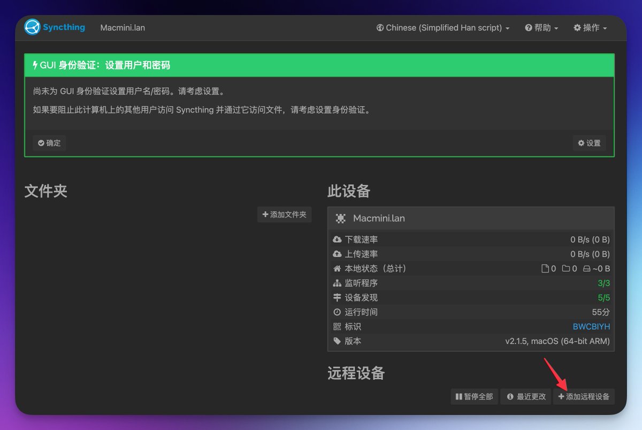Click the gear icon beside 操作
This screenshot has width=642, height=430.
tap(577, 28)
